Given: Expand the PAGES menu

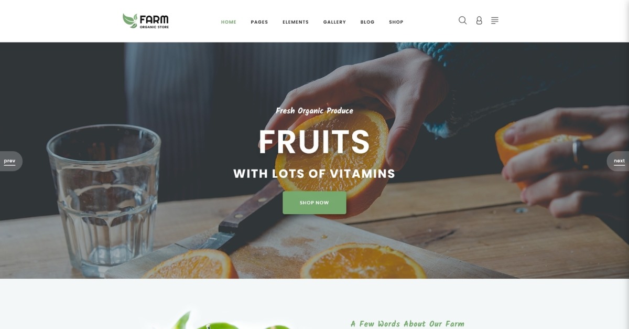Looking at the screenshot, I should tap(259, 22).
